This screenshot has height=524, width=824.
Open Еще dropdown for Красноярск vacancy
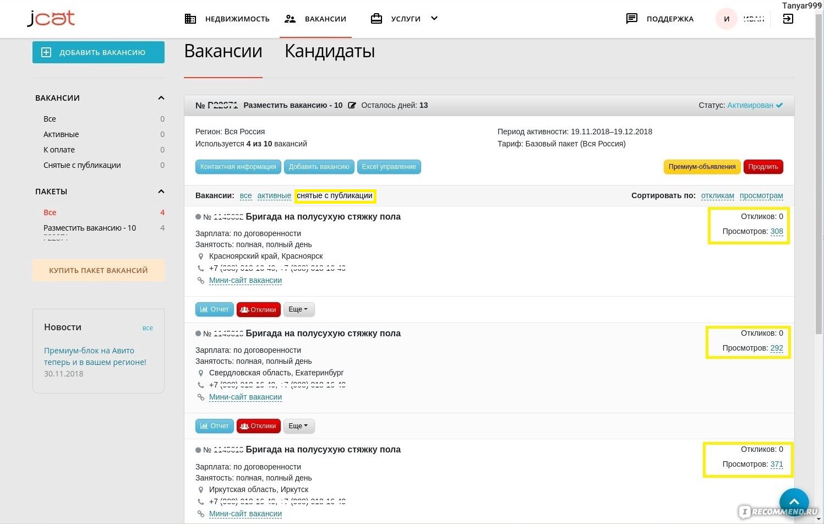[299, 309]
